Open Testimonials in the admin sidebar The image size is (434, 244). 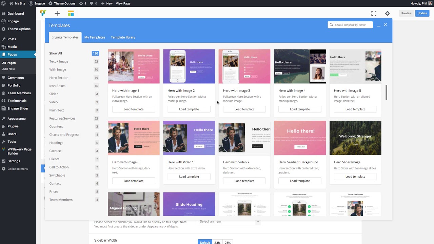(18, 101)
